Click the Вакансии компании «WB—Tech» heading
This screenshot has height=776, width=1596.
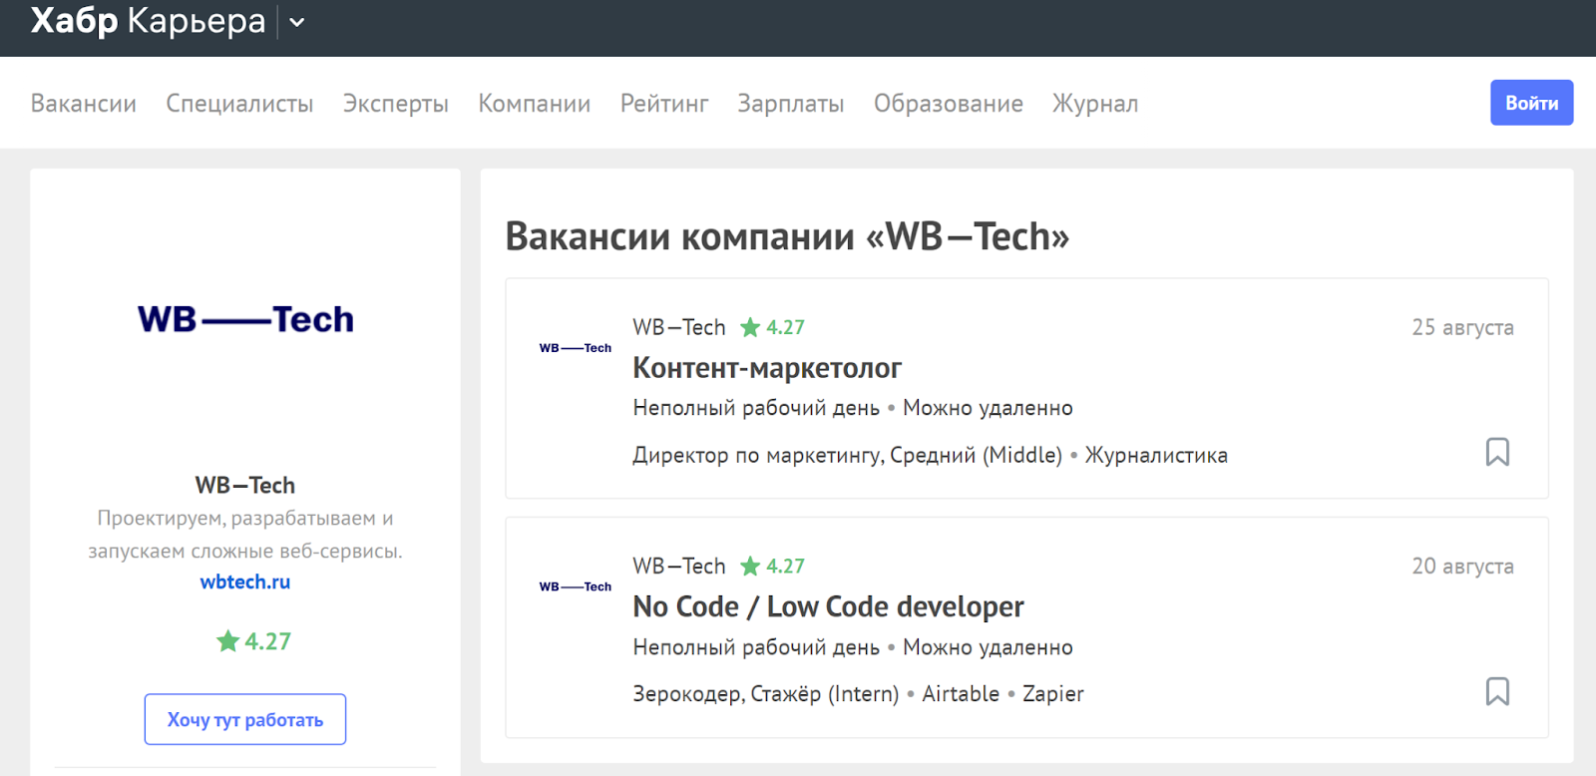pyautogui.click(x=787, y=236)
